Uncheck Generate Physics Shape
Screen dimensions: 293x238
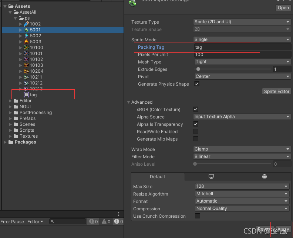(x=197, y=84)
